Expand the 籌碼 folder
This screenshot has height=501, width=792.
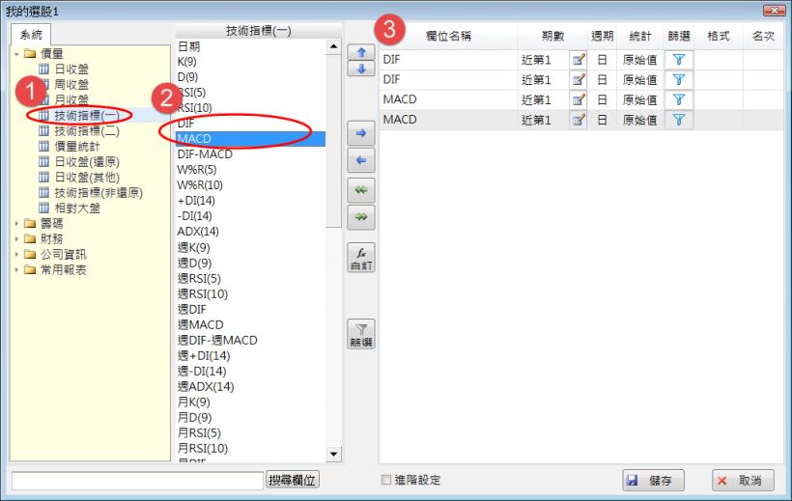coord(18,223)
